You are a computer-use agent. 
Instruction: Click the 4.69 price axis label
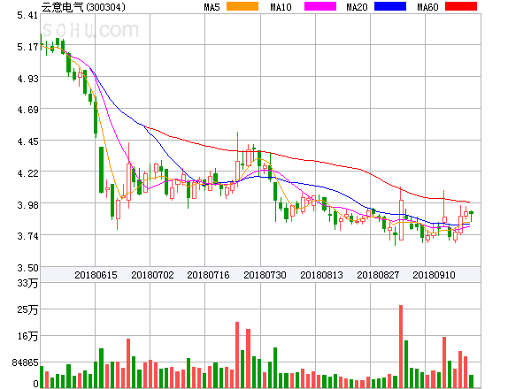tap(27, 110)
